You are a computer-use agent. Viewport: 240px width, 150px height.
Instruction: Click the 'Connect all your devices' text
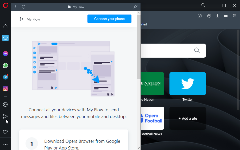tap(74, 113)
